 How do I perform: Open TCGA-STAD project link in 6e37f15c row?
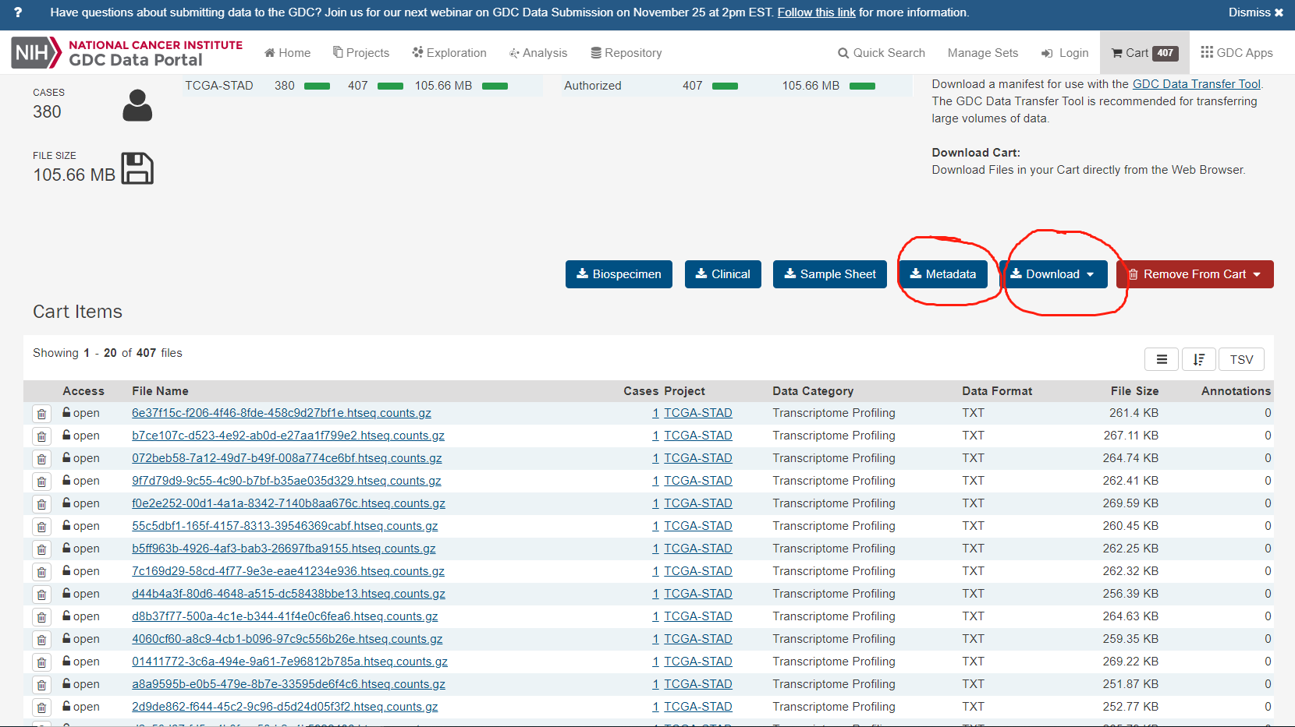(698, 413)
